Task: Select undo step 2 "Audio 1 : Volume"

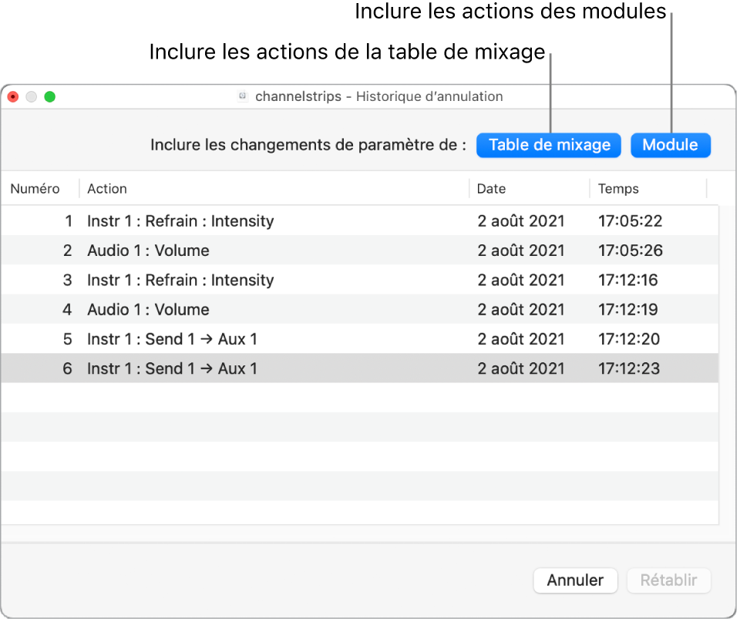Action: 231,251
